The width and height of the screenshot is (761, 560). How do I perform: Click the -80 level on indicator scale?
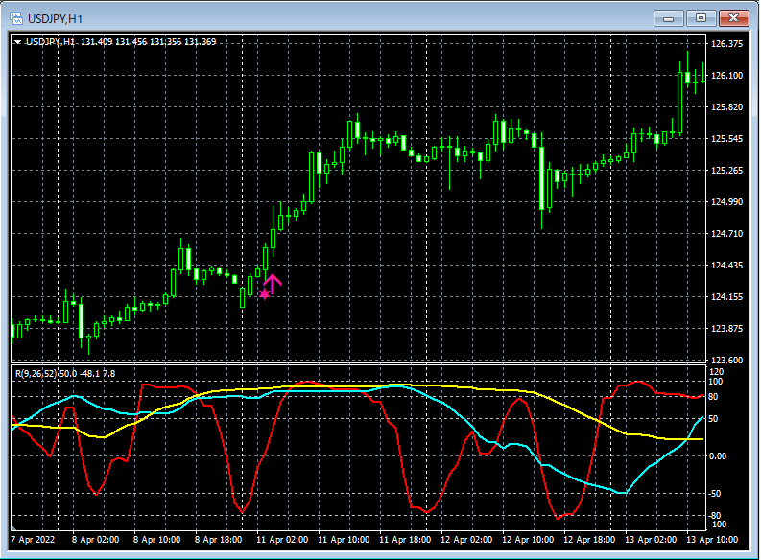pos(715,515)
